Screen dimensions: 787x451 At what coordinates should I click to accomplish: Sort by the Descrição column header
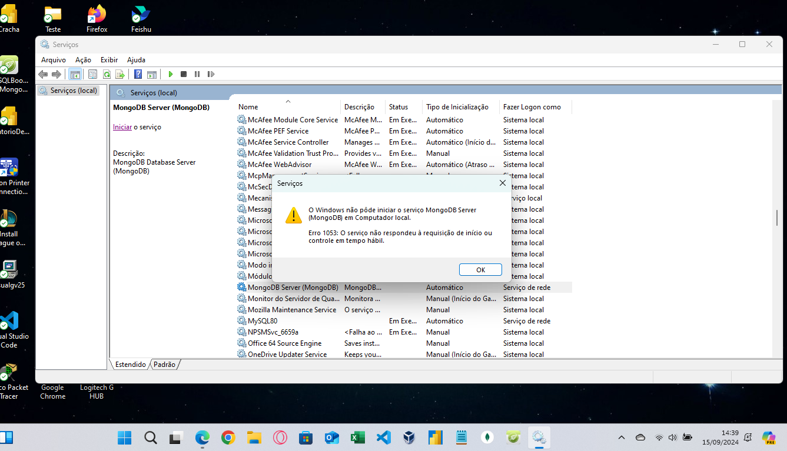coord(363,107)
